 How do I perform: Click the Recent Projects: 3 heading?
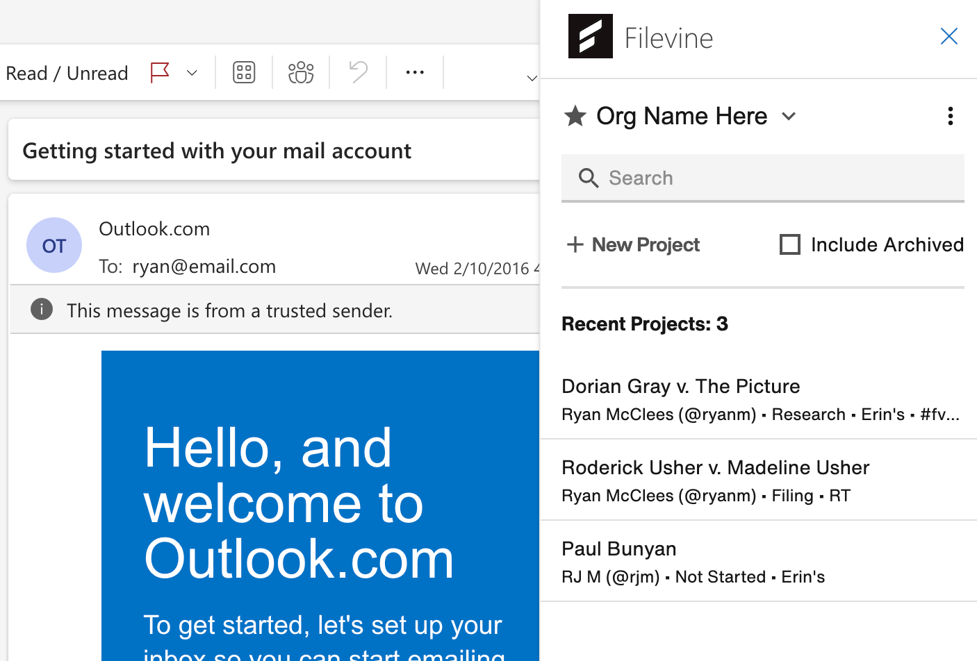pyautogui.click(x=645, y=324)
